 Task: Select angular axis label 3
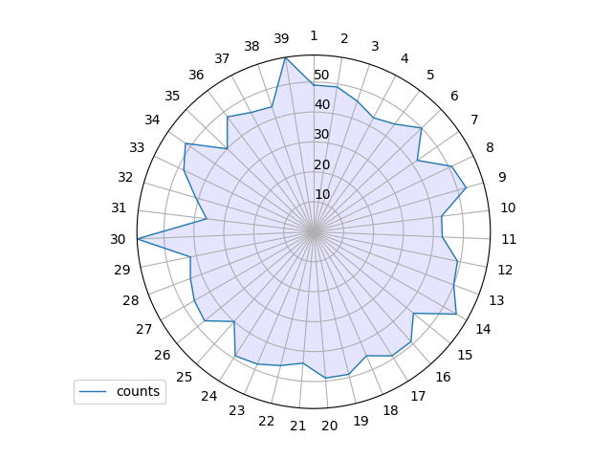(375, 46)
